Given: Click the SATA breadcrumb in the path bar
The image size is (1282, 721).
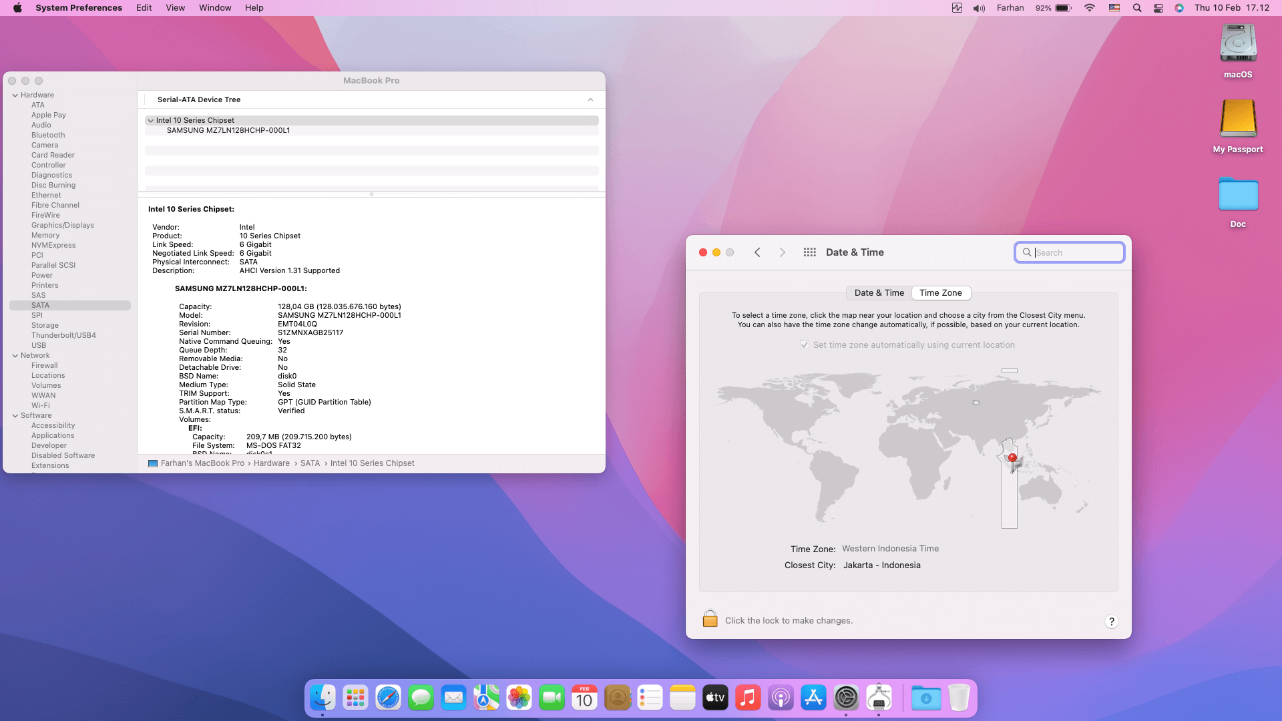Looking at the screenshot, I should 310,463.
